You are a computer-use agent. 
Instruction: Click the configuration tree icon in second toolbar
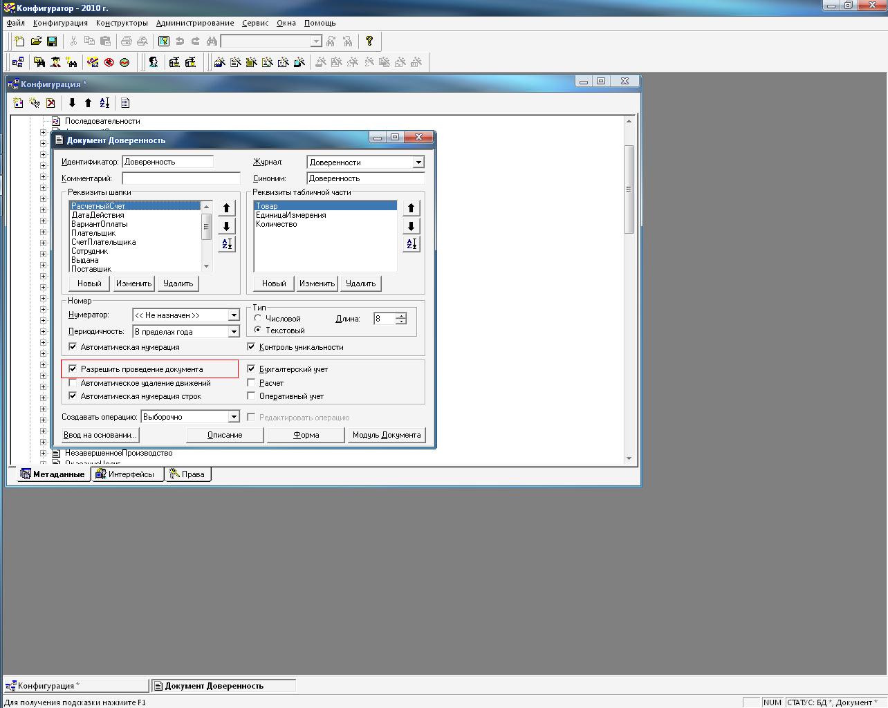click(x=19, y=62)
